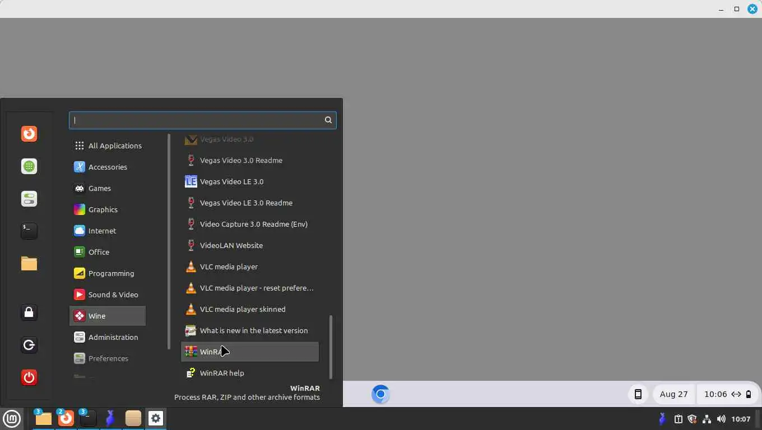The image size is (762, 430).
Task: Click the applications list scrollbar
Action: coord(331,347)
